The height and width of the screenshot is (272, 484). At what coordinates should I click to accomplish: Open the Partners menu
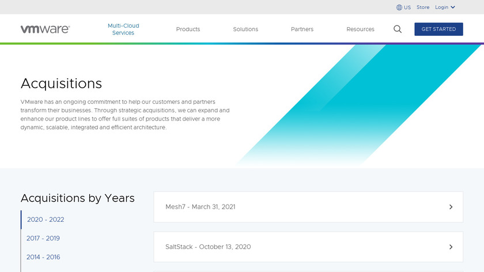pos(302,29)
